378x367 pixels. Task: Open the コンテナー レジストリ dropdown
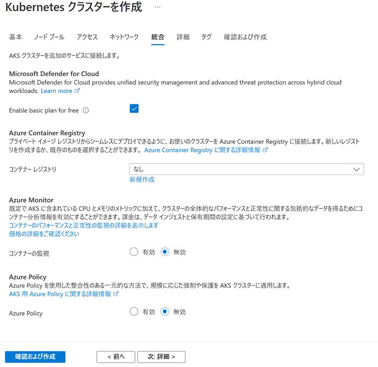[x=247, y=169]
